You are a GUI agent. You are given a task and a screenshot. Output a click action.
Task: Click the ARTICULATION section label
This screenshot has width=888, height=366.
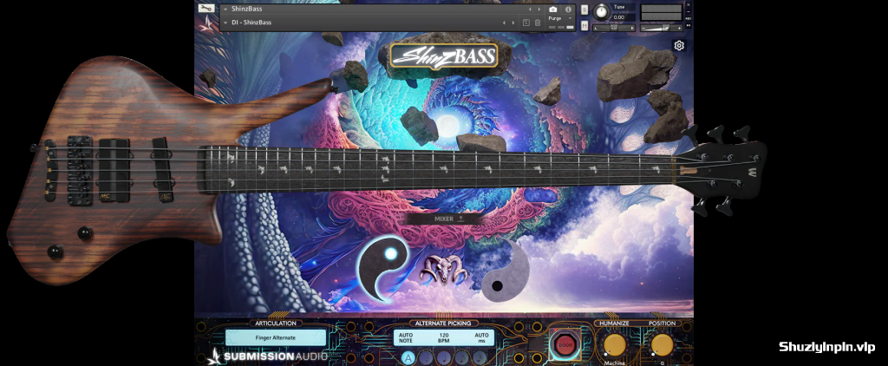tap(276, 323)
